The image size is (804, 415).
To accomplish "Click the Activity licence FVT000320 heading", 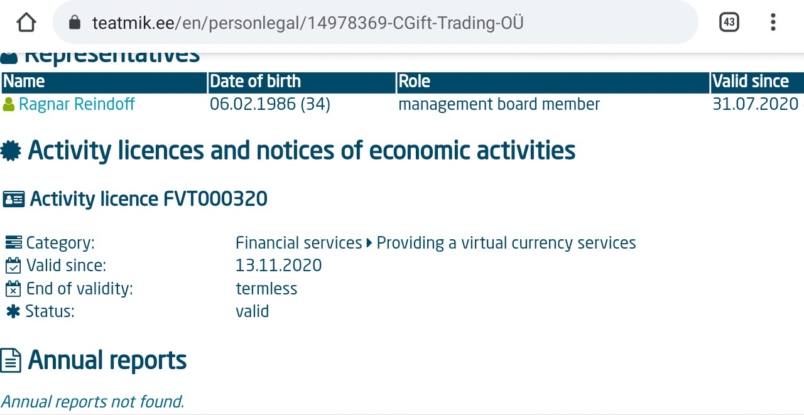I will [x=148, y=198].
